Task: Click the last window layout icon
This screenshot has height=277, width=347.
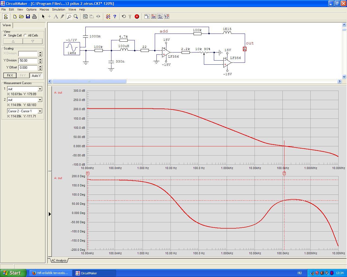Action: [x=166, y=17]
